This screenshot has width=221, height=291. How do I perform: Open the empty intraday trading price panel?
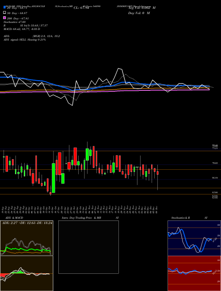[x=88, y=247]
